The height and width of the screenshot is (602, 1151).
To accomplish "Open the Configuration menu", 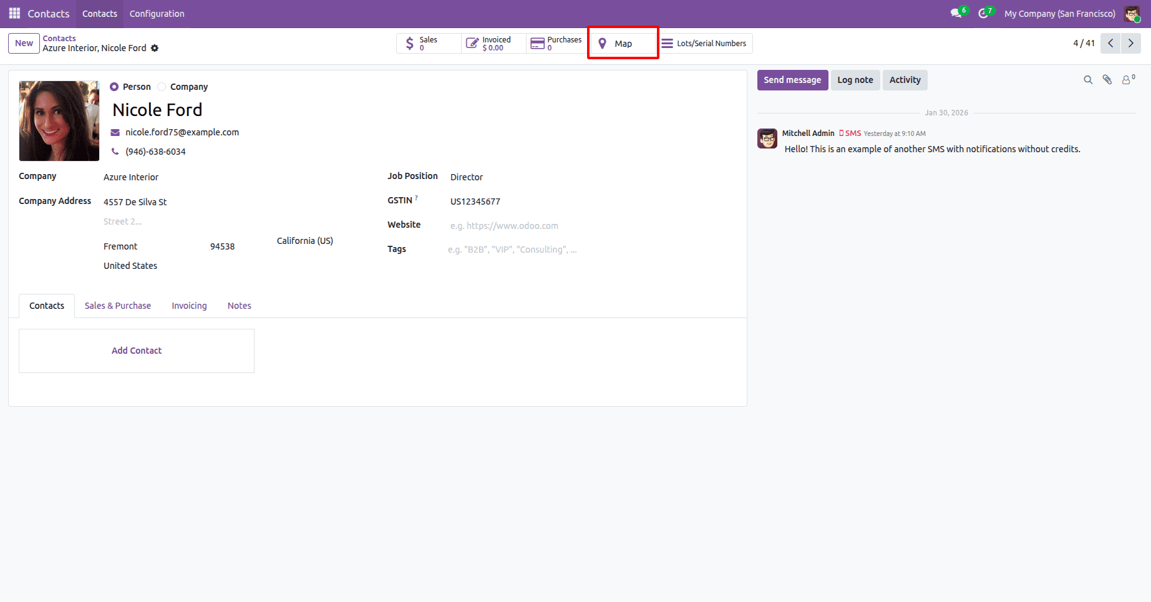I will tap(157, 13).
